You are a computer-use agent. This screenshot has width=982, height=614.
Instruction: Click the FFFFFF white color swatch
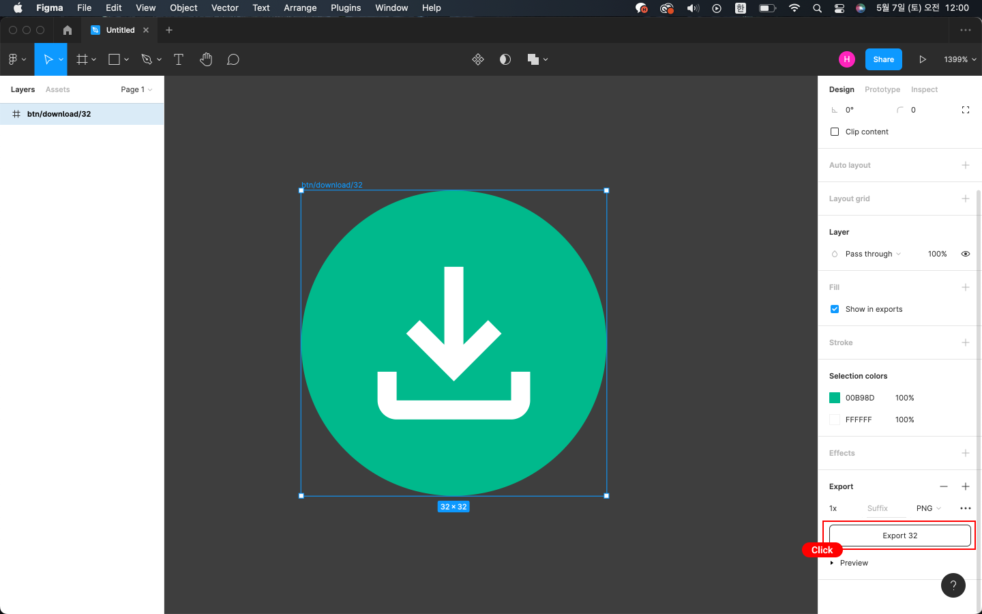(835, 420)
